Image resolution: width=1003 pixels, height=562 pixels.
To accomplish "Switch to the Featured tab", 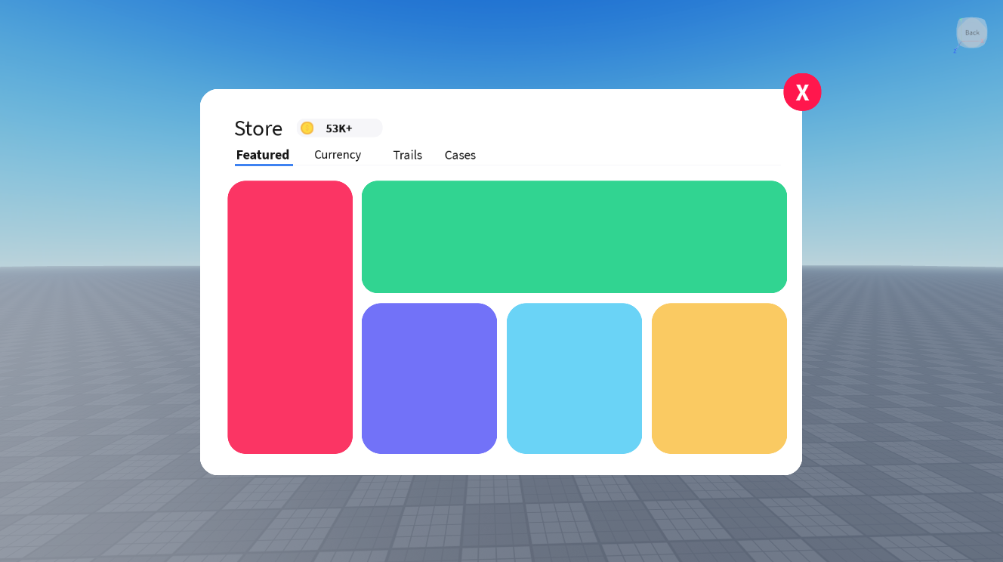I will click(263, 155).
